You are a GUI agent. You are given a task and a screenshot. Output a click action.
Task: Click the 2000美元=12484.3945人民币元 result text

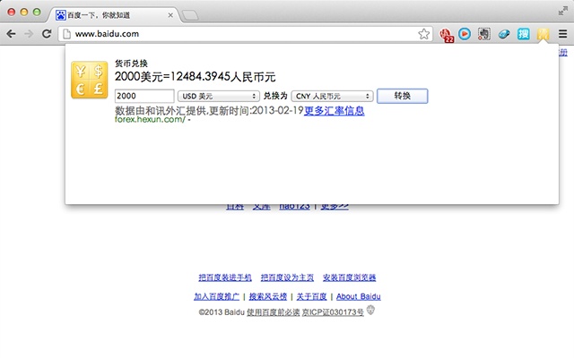pos(196,77)
